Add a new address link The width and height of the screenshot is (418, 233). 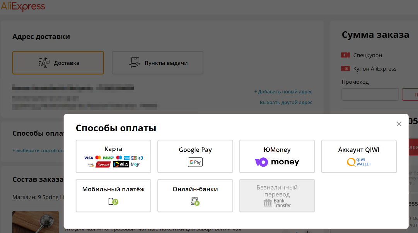[283, 91]
